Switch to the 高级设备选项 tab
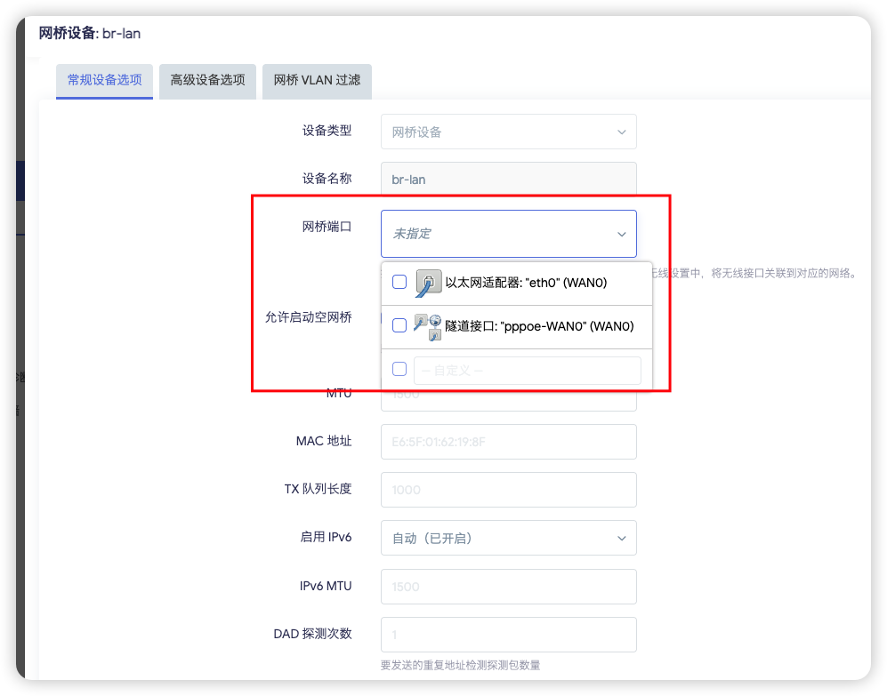This screenshot has width=887, height=696. (x=206, y=81)
